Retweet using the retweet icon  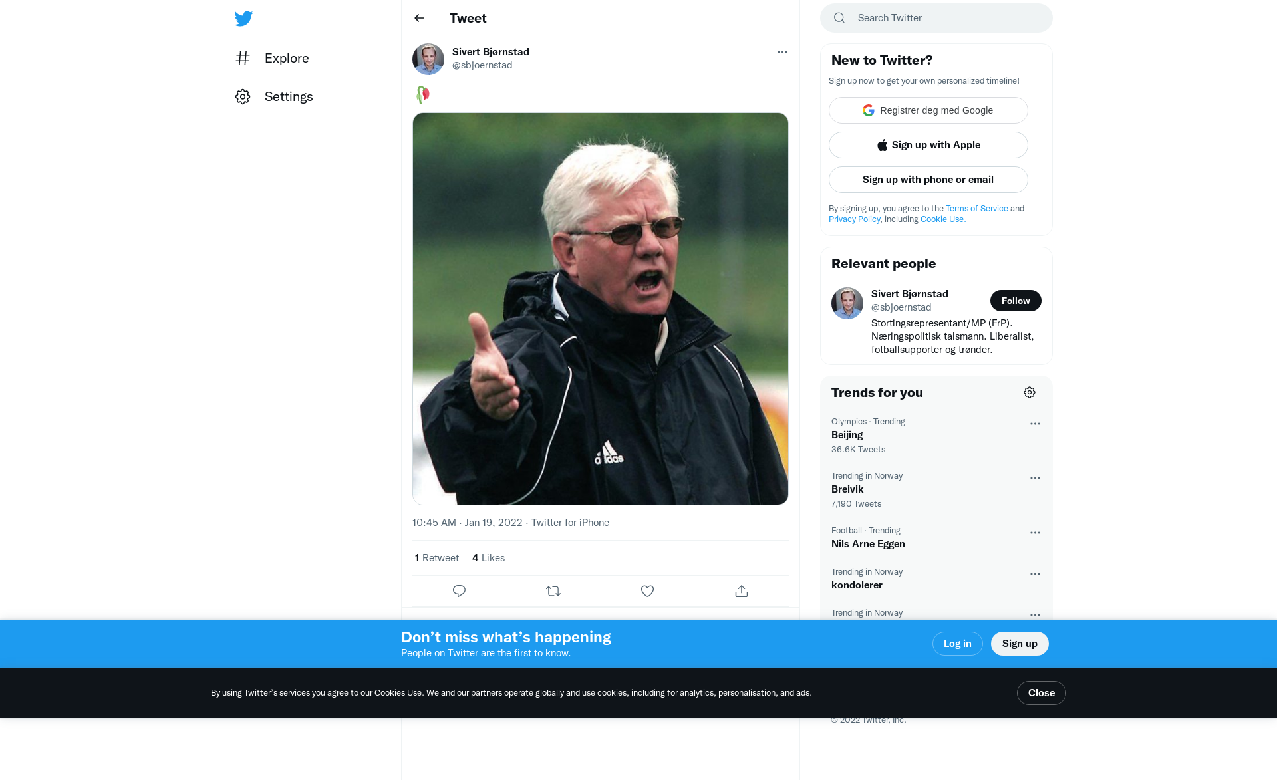pos(553,591)
